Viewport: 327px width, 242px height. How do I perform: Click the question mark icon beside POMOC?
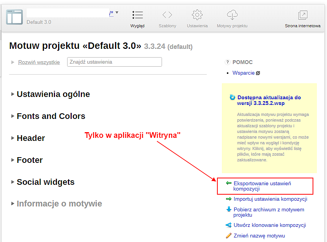[x=227, y=62]
